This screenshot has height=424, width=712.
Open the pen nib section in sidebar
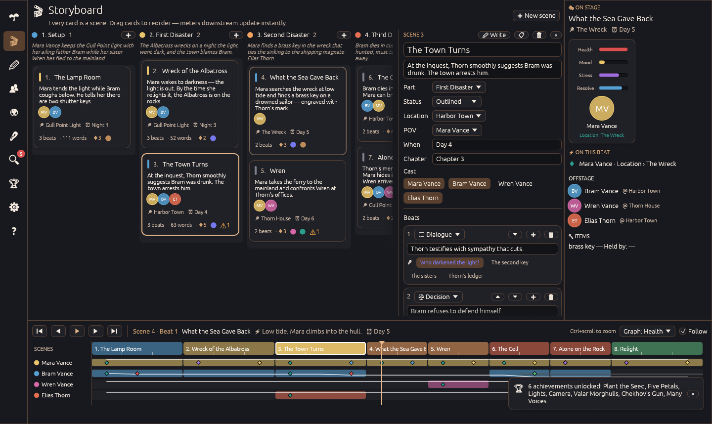tap(14, 136)
